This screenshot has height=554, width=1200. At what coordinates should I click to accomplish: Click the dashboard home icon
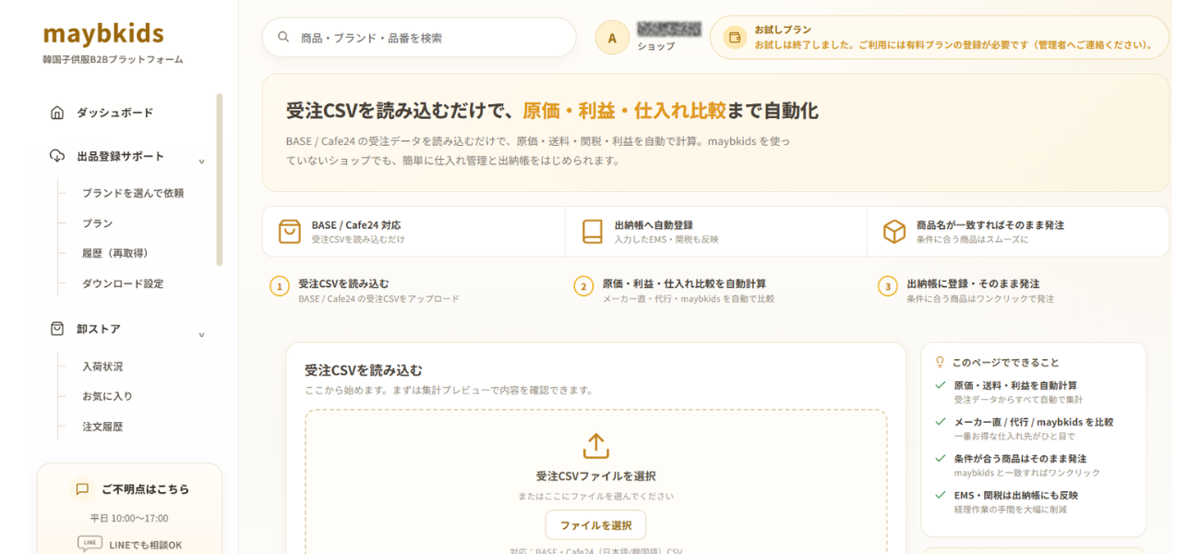[57, 113]
